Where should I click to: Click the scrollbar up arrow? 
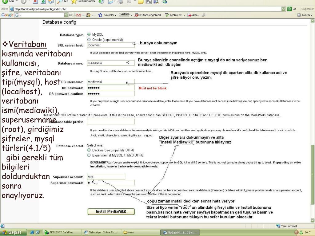(313, 21)
